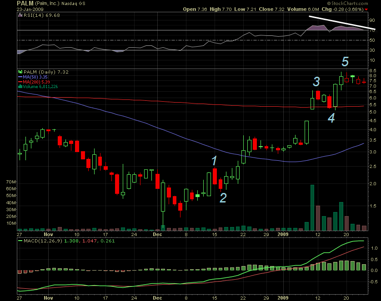Click 'Nov' on the MACD panel date axis
The image size is (381, 301).
click(48, 298)
